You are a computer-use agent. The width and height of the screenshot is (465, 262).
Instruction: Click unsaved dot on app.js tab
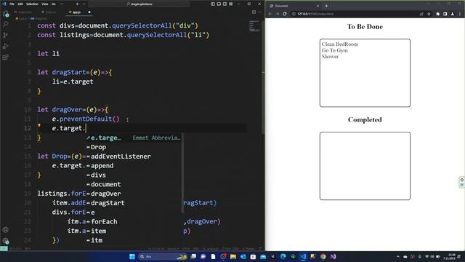pos(89,12)
